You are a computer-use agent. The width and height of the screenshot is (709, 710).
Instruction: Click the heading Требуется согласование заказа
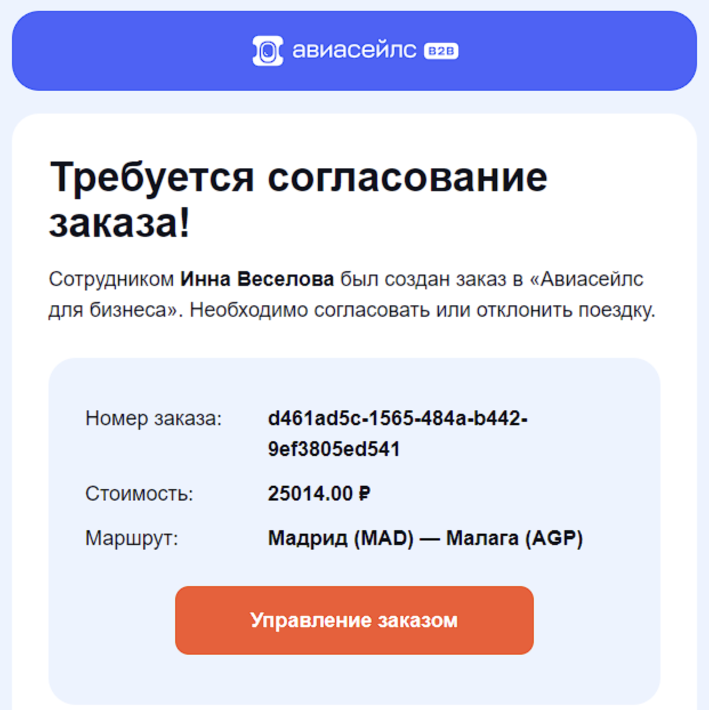tap(298, 199)
